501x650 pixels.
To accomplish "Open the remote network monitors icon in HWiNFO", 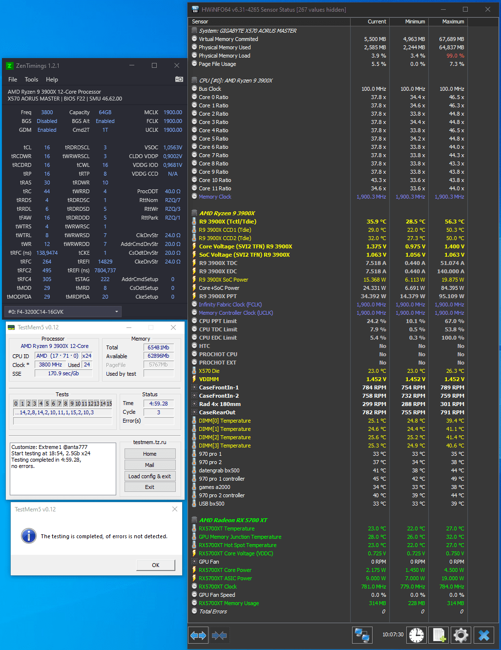I will (x=362, y=635).
